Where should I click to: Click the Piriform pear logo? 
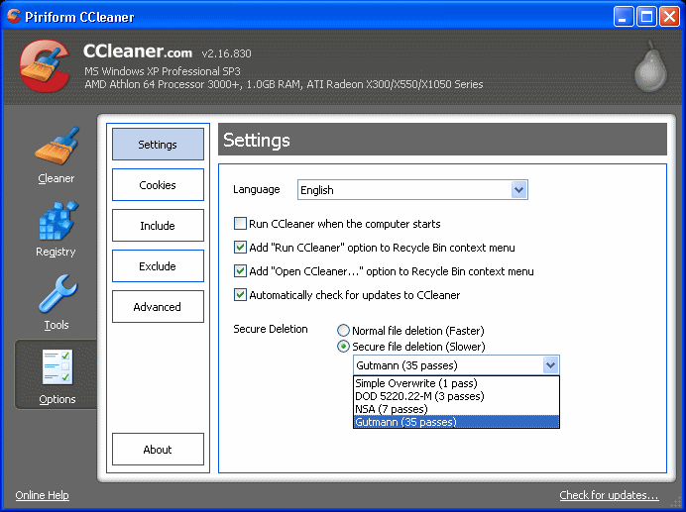click(x=650, y=66)
